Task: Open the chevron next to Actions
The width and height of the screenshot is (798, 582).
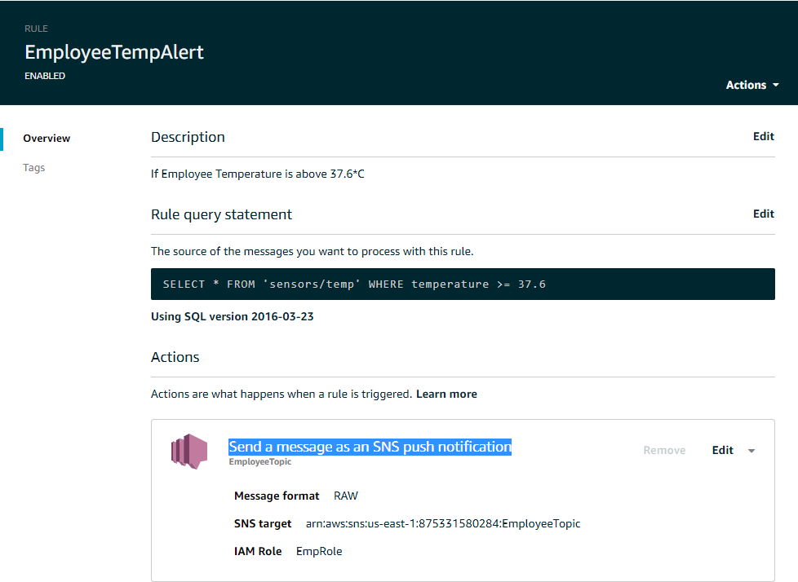Action: 776,85
